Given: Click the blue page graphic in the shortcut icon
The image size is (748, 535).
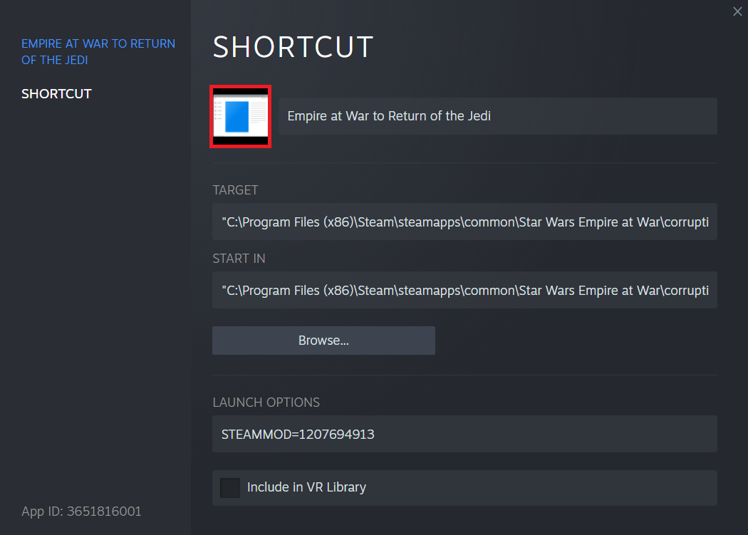Looking at the screenshot, I should pos(237,116).
